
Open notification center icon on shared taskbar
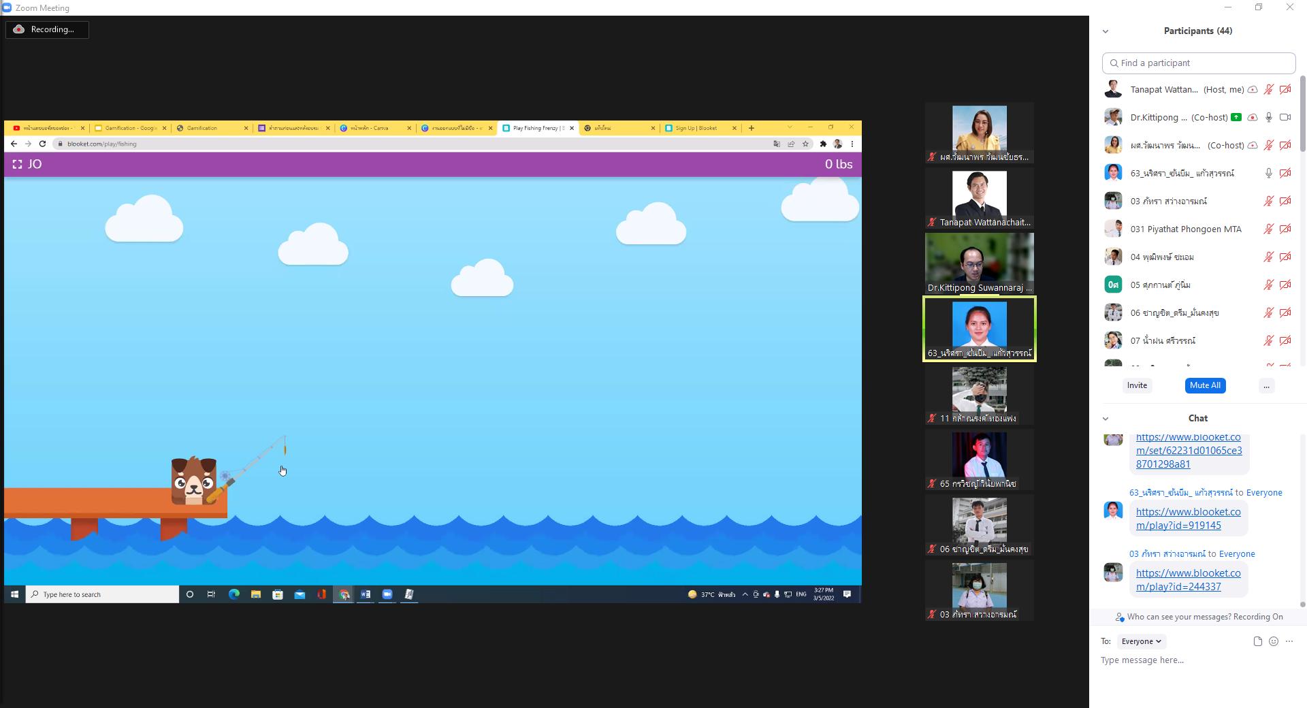tap(848, 594)
